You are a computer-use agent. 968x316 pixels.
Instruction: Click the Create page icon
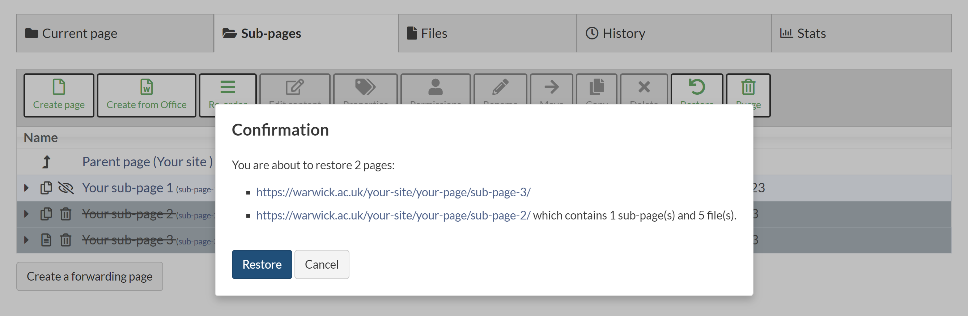click(59, 87)
